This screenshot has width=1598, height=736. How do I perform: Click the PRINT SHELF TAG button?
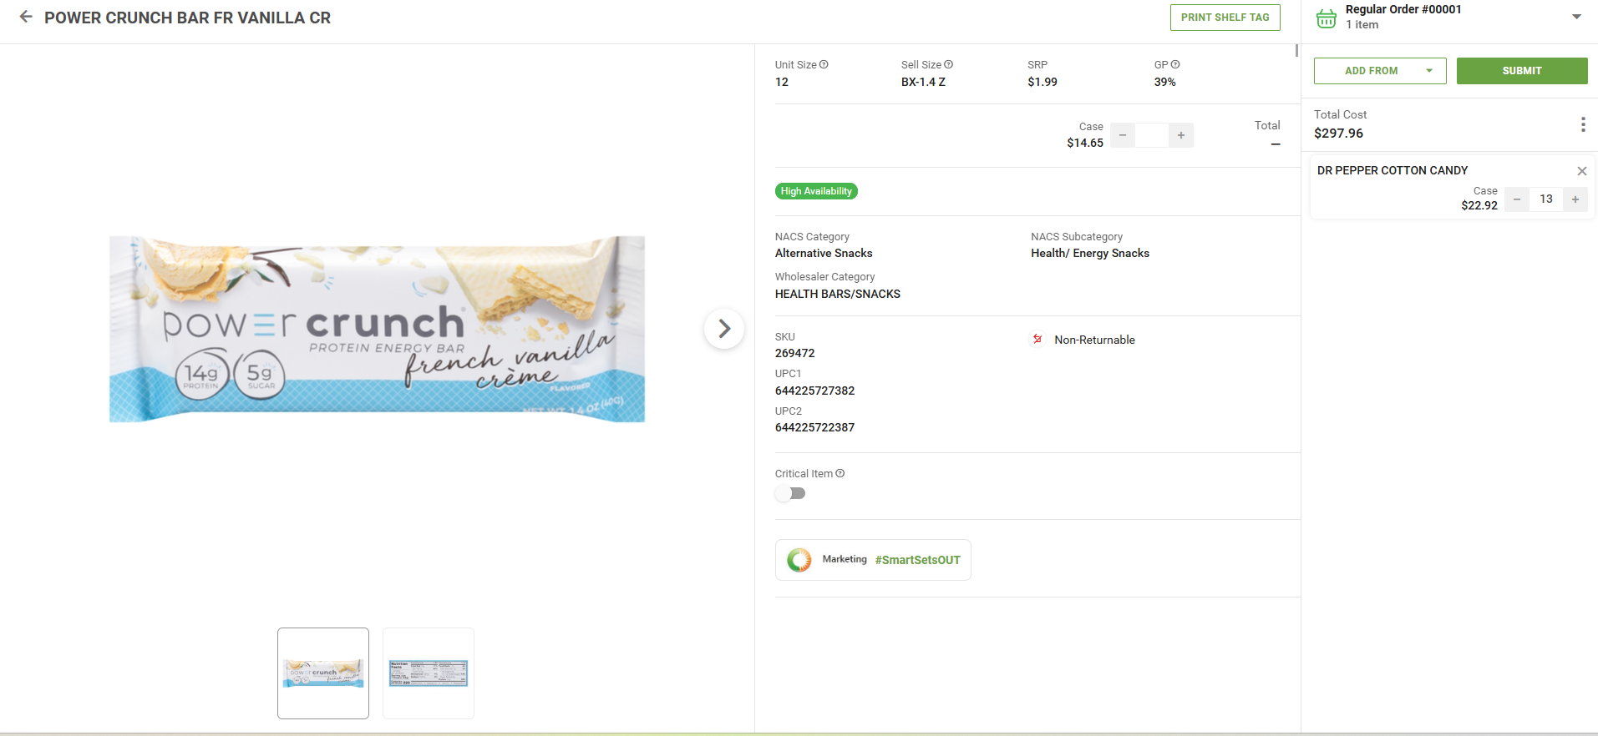click(x=1225, y=18)
